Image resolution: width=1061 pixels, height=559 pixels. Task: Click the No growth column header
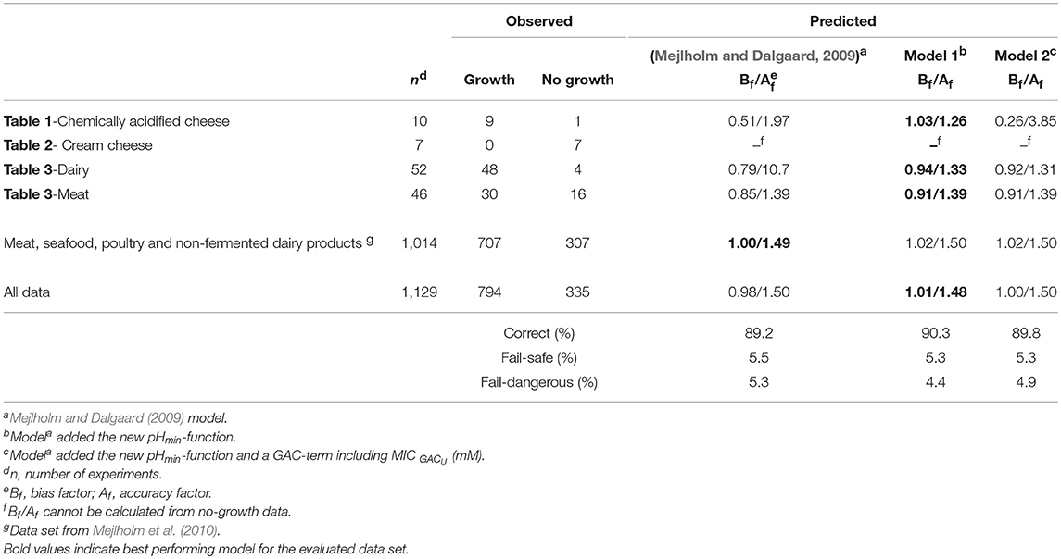577,80
